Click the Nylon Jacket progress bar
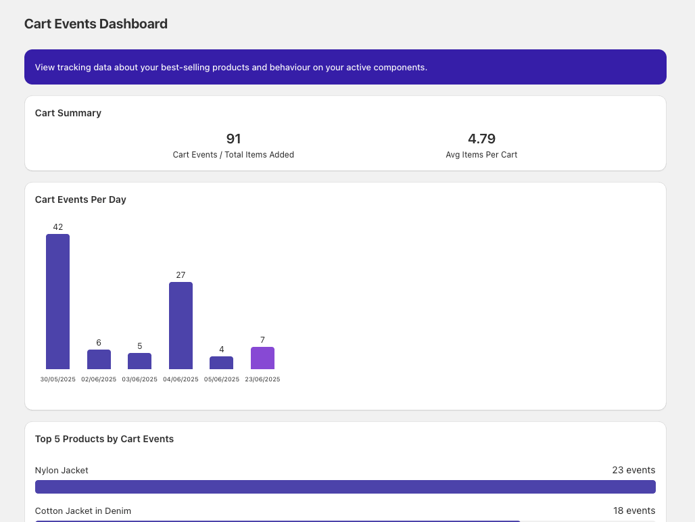This screenshot has height=522, width=695. click(345, 486)
